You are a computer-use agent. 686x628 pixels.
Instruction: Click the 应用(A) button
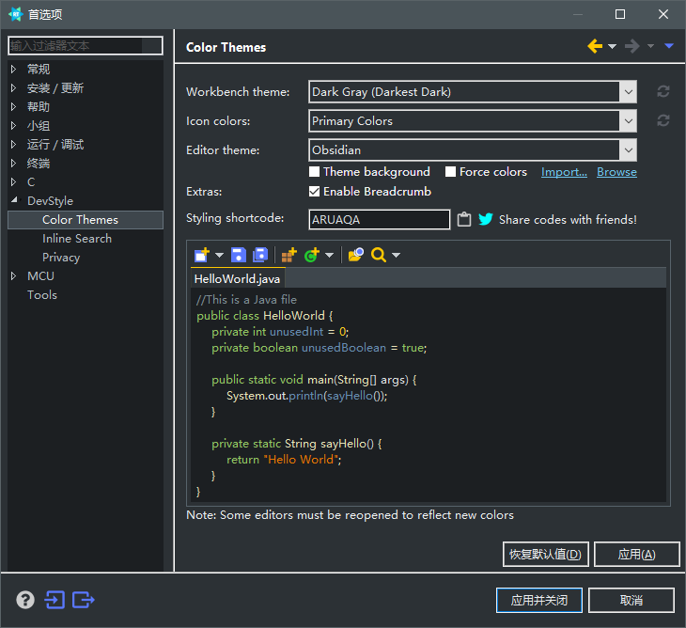pos(636,554)
